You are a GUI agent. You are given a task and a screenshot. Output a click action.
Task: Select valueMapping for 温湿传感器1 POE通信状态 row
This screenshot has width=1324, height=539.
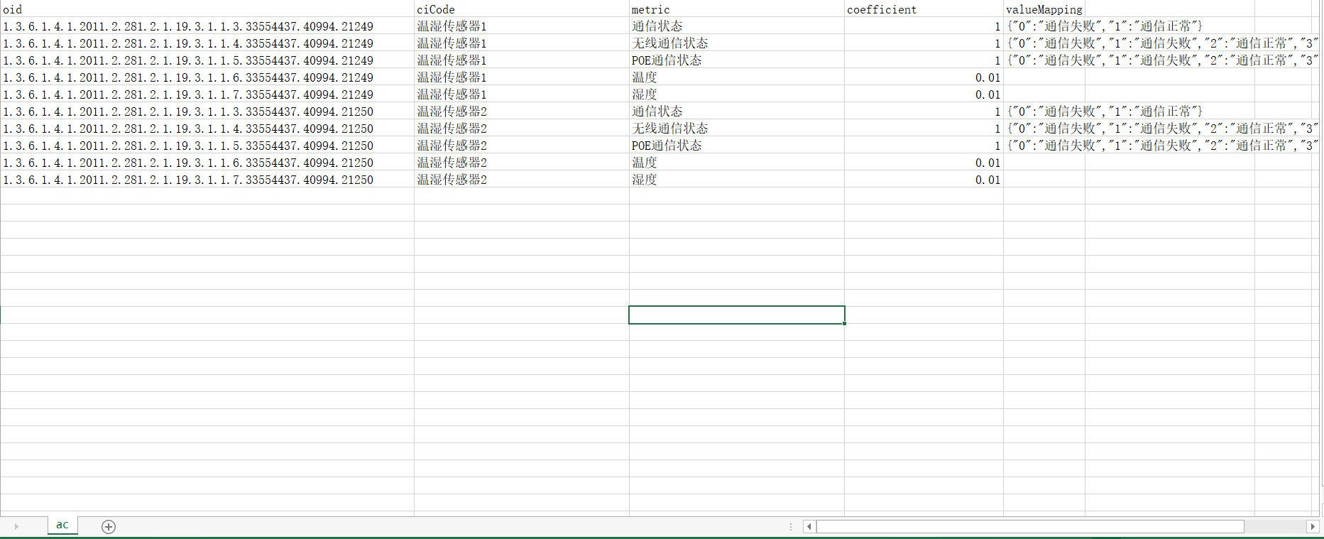pyautogui.click(x=1044, y=60)
